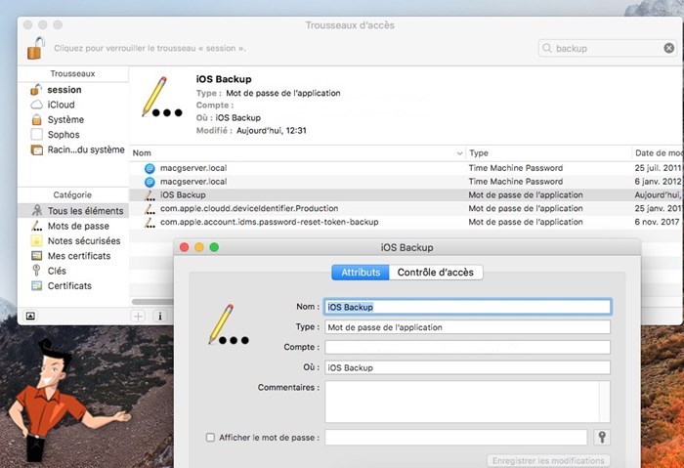Toggle the preview pane button at bottom left
Viewport: 684px width, 468px height.
tap(30, 316)
